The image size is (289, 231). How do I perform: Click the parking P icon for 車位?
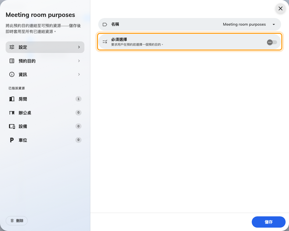click(x=12, y=140)
